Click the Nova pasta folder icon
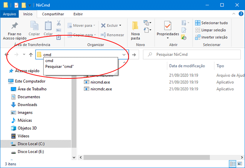245x168 pixels. tap(135, 26)
